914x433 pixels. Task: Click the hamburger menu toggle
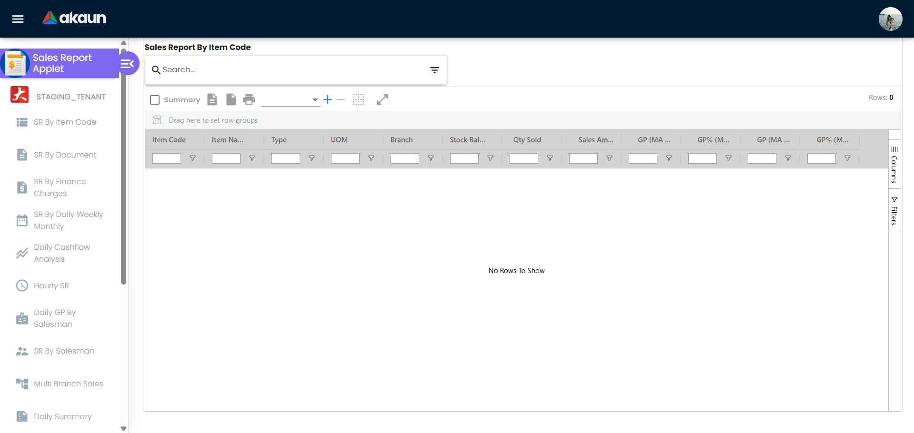tap(17, 19)
